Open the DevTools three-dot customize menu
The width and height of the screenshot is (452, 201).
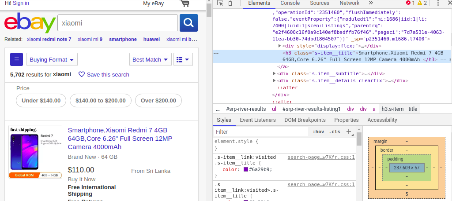tap(438, 3)
